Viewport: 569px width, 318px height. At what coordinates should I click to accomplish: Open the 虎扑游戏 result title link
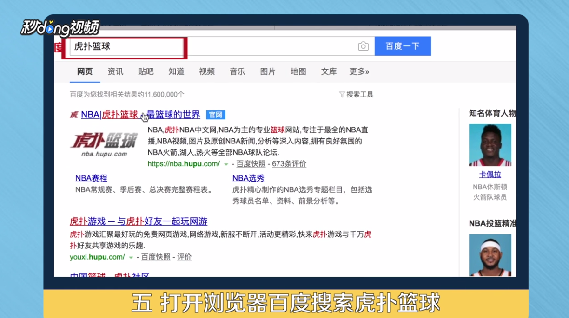coord(139,221)
